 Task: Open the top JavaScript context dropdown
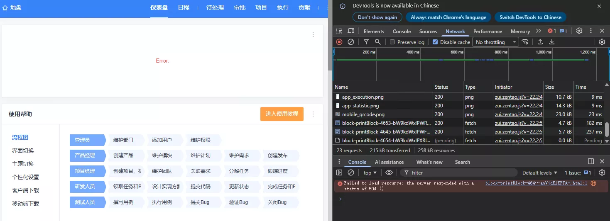370,172
